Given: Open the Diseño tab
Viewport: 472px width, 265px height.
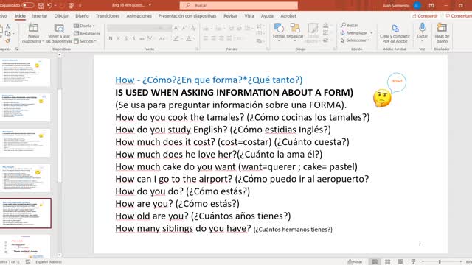Looking at the screenshot, I should [x=82, y=16].
